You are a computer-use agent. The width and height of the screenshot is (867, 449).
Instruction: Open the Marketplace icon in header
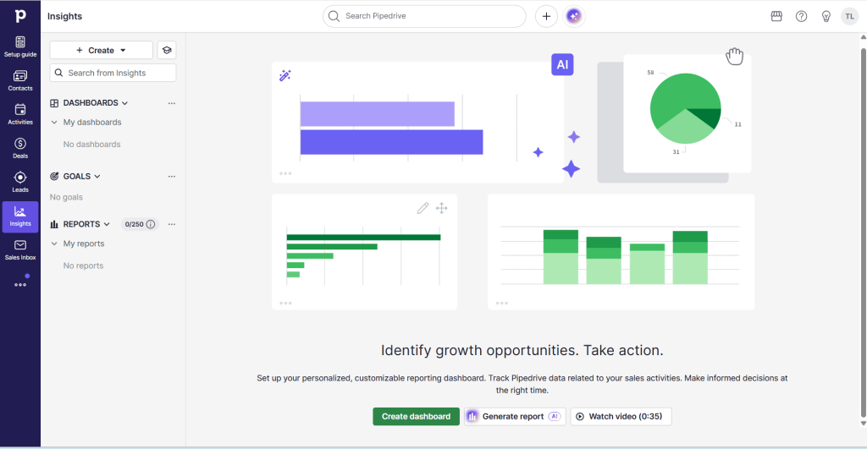(776, 16)
